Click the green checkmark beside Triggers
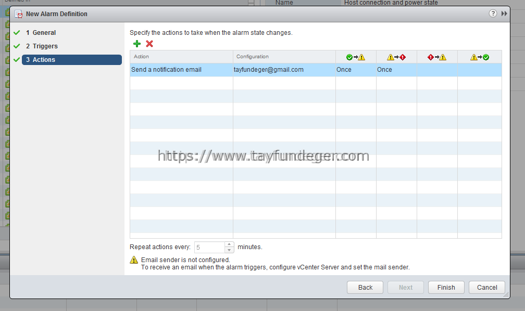This screenshot has width=525, height=311. 17,46
